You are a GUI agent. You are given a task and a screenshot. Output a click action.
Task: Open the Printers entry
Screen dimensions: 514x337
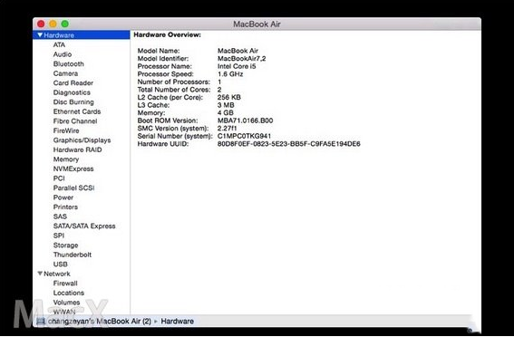65,207
